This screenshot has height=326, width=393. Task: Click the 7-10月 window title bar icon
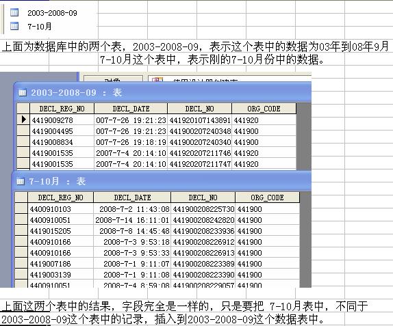(21, 181)
